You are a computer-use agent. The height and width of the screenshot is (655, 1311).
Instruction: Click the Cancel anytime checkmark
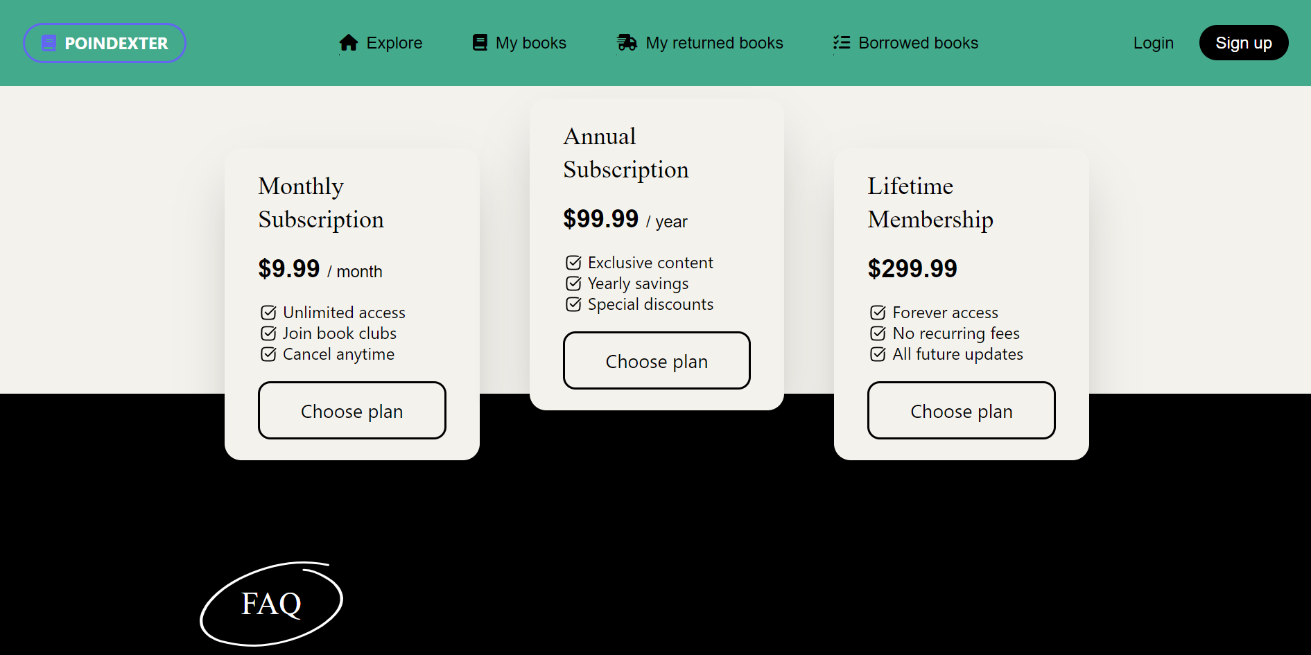point(268,354)
